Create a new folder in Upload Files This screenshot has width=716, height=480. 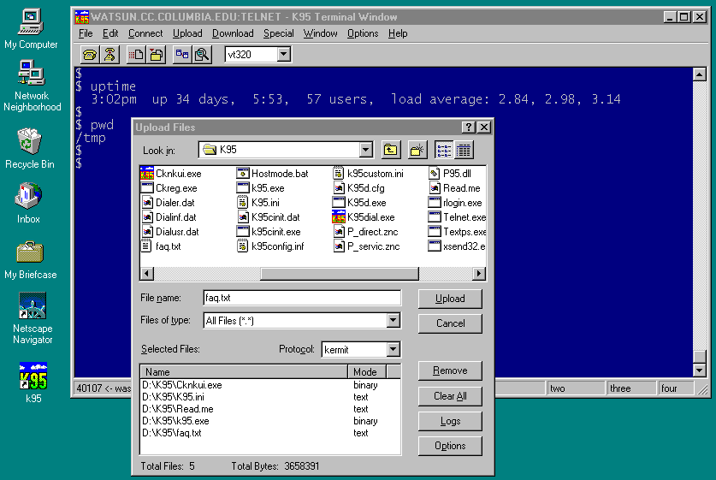[x=417, y=150]
